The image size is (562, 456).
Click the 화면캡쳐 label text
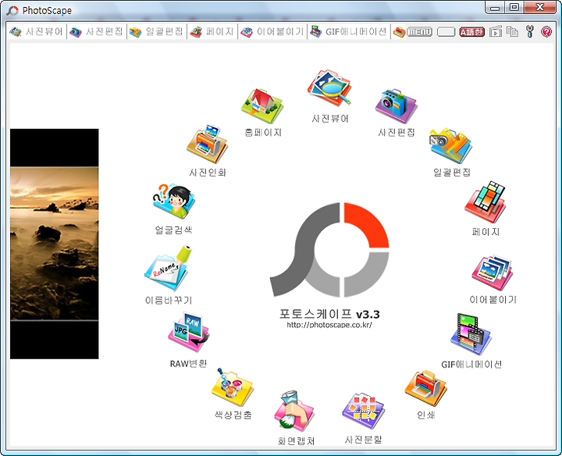point(296,440)
